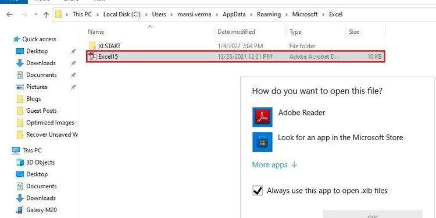Choose Look for an app in Microsoft Store
Viewport: 436px width, 218px height.
point(340,137)
